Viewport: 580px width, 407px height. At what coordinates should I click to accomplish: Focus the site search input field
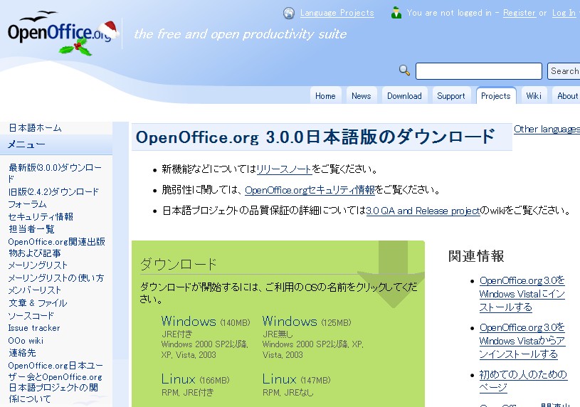479,71
